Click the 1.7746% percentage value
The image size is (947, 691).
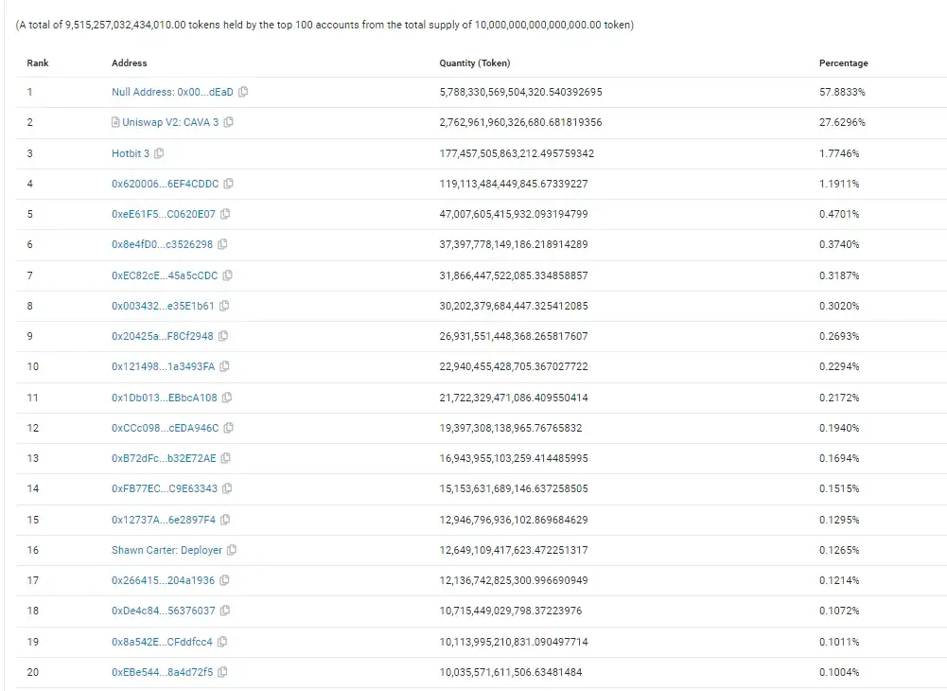click(839, 153)
